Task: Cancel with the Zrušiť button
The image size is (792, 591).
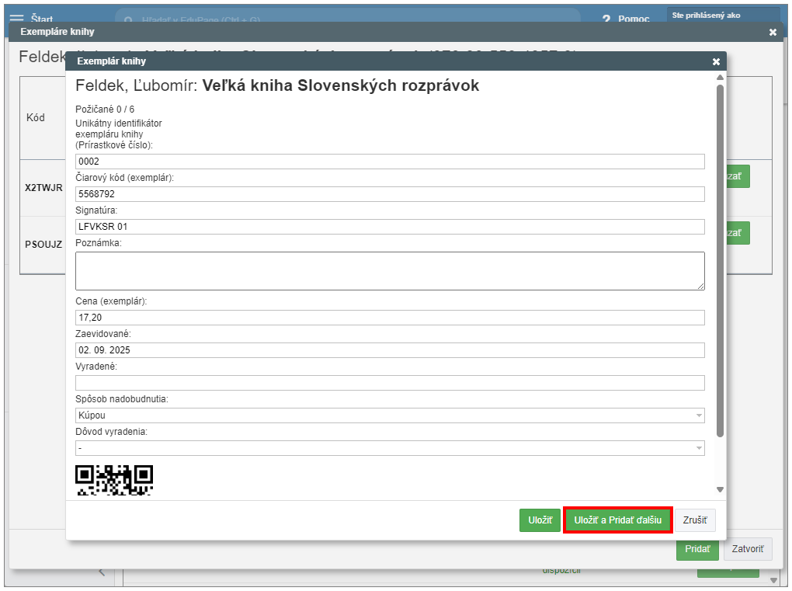Action: point(695,520)
